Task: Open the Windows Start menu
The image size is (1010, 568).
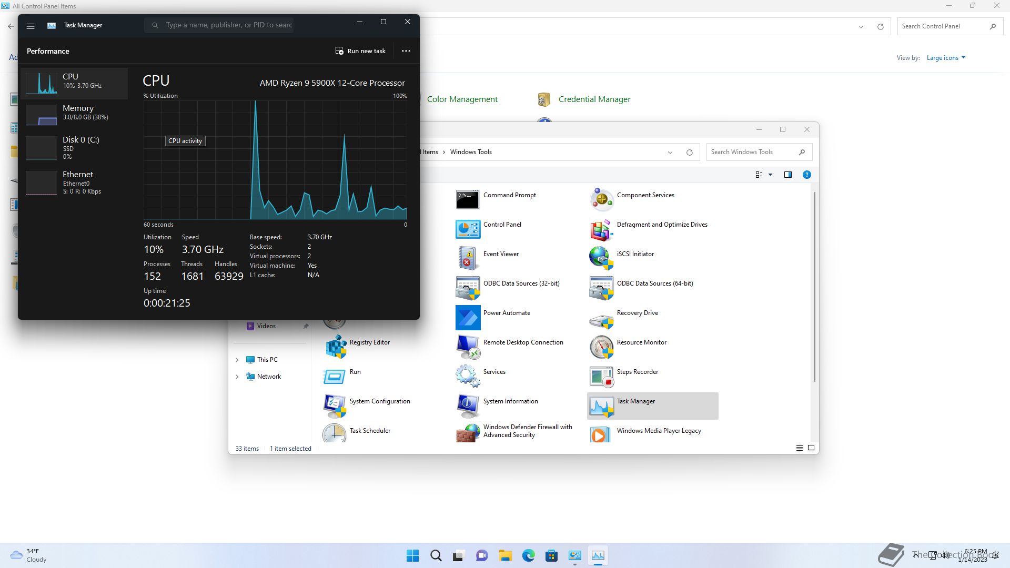Action: point(413,555)
